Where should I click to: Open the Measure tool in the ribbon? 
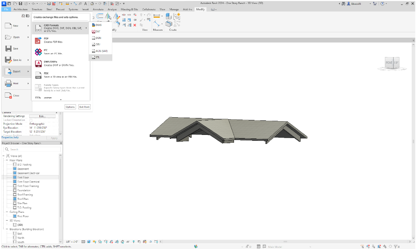click(x=156, y=16)
